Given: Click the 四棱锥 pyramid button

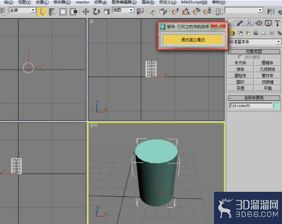Looking at the screenshot, I should coord(267,82).
